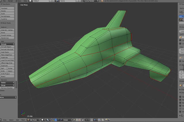
Task: Toggle the checkbox in the Grease Pencil panel header
Action: coord(182,12)
